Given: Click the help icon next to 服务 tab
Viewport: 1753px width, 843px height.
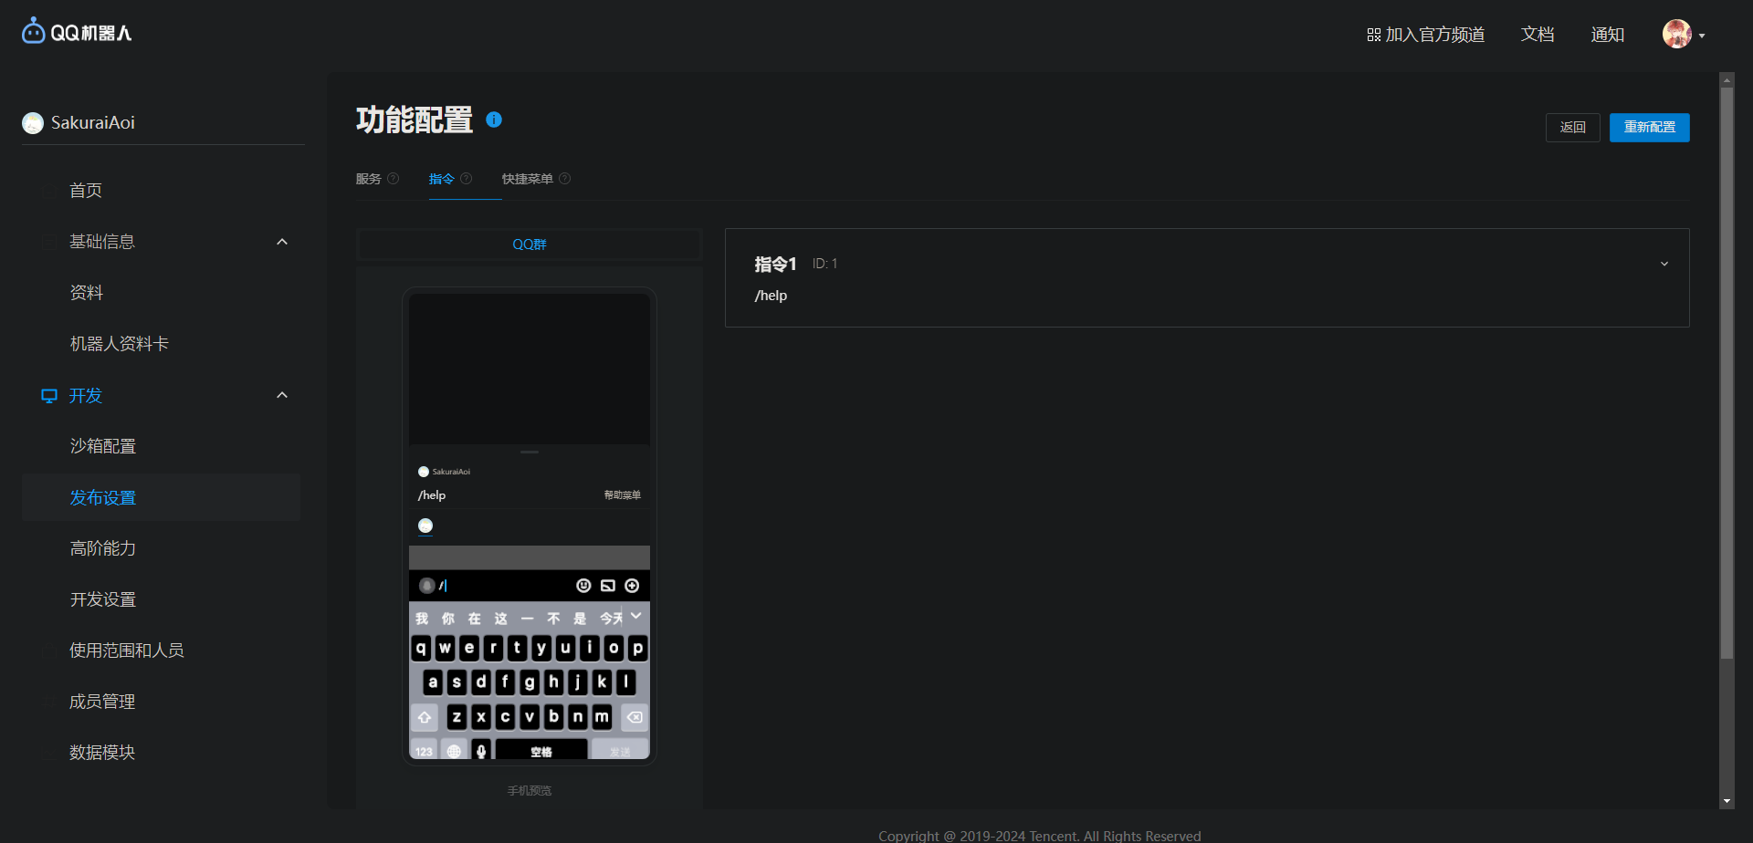Looking at the screenshot, I should tap(394, 179).
